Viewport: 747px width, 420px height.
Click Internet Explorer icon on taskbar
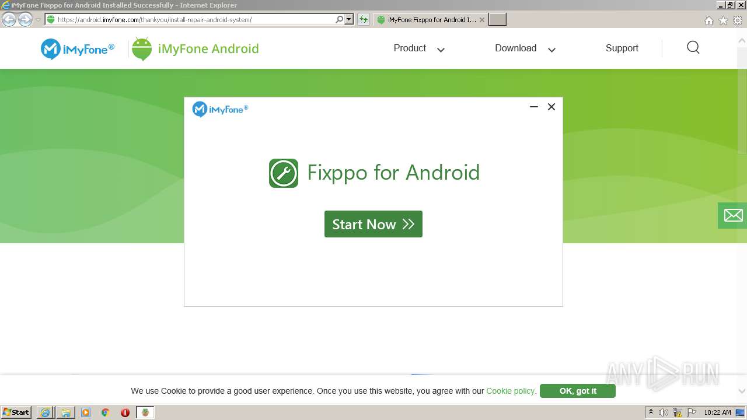[45, 412]
